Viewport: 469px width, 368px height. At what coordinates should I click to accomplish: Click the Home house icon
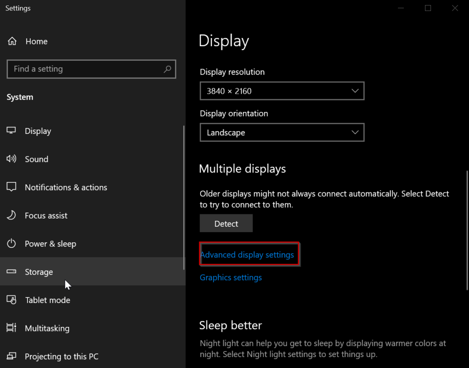click(11, 41)
